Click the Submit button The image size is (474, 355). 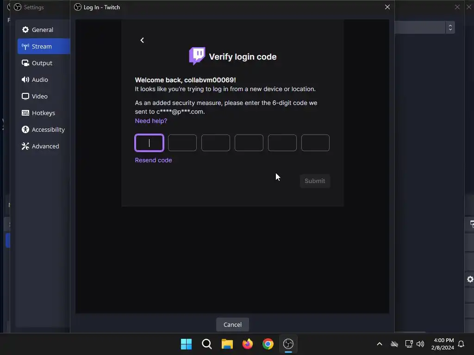(x=315, y=181)
